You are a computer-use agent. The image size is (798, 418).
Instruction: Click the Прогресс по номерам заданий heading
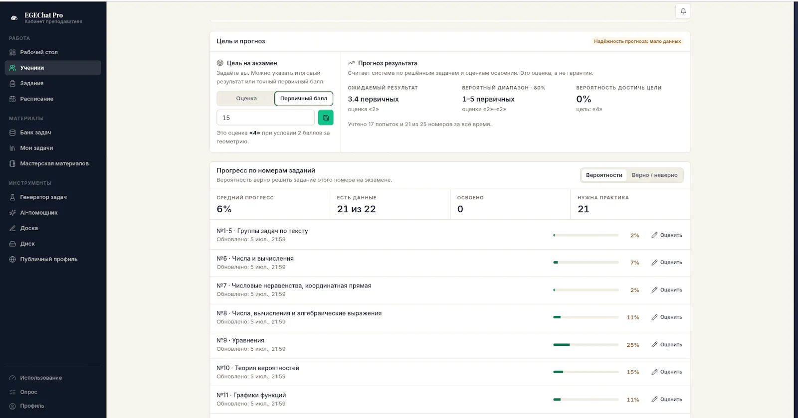tap(266, 170)
